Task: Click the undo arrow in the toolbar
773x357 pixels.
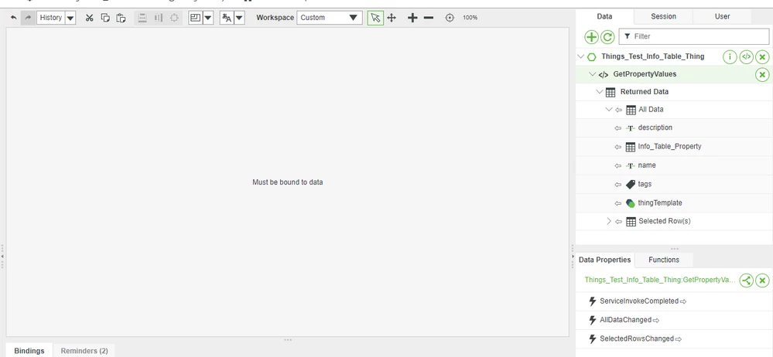Action: pyautogui.click(x=13, y=18)
